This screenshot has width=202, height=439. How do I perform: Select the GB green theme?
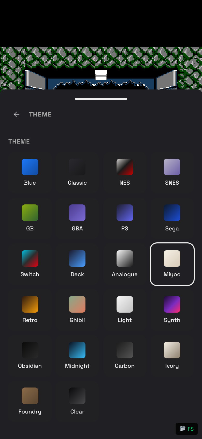(x=30, y=218)
